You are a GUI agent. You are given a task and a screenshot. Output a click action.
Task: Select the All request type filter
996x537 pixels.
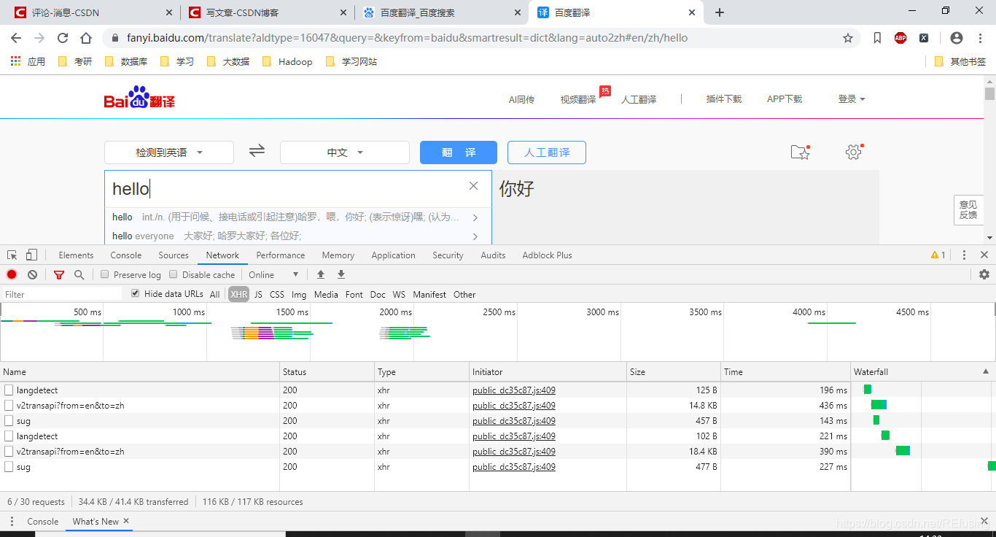click(214, 294)
